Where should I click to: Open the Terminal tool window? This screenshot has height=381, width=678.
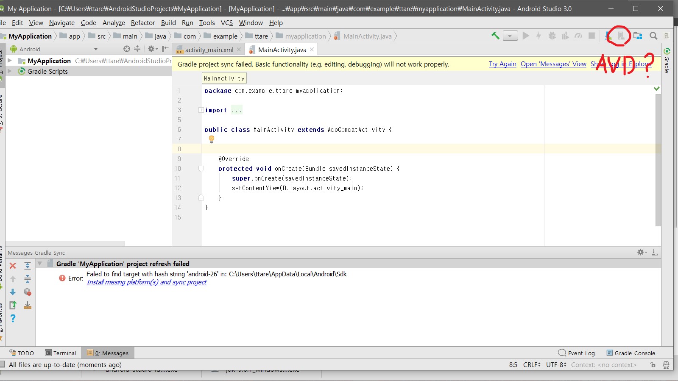[x=61, y=353]
